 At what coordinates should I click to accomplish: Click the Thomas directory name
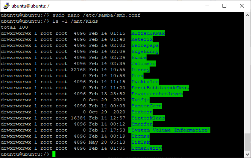tap(140, 136)
